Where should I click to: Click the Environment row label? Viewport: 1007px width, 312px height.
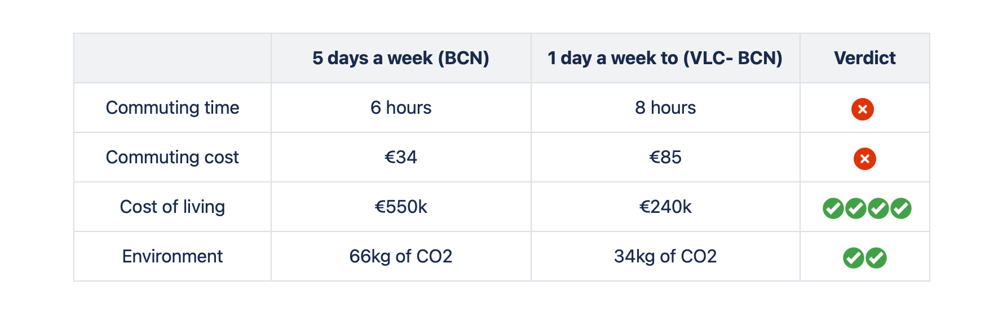173,256
